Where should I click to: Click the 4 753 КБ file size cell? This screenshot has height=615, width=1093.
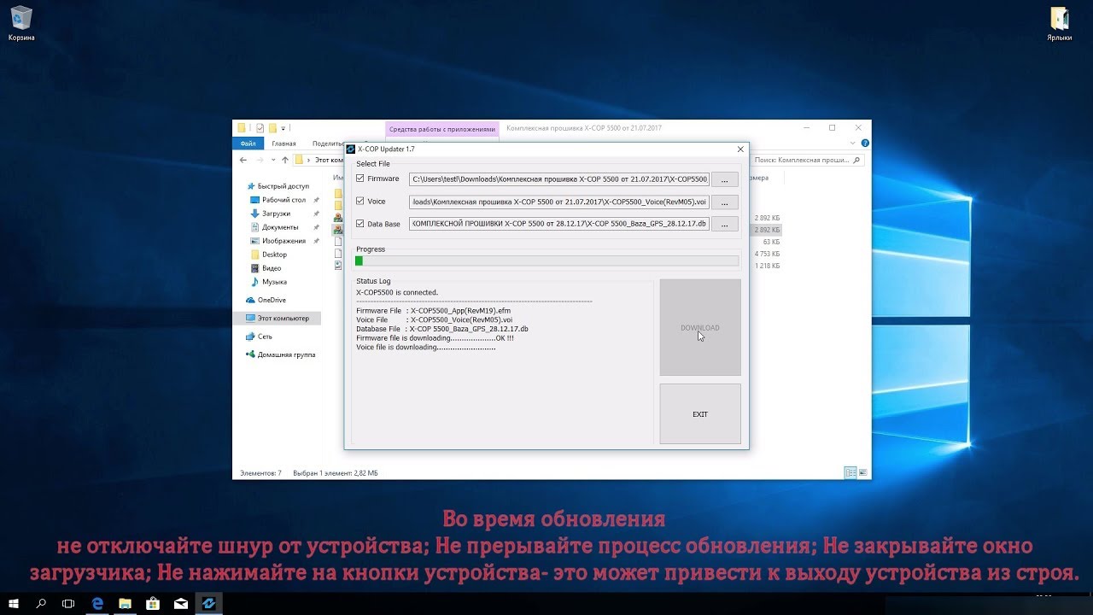(768, 254)
